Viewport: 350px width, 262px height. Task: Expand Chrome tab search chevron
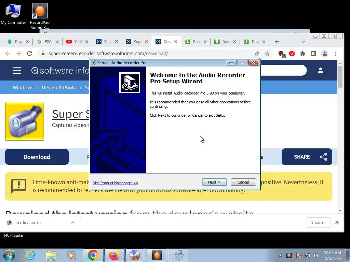(304, 42)
